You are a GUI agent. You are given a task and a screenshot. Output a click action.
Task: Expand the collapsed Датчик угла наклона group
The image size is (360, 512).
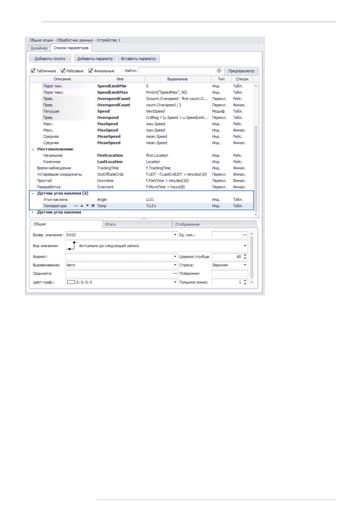[x=33, y=212]
